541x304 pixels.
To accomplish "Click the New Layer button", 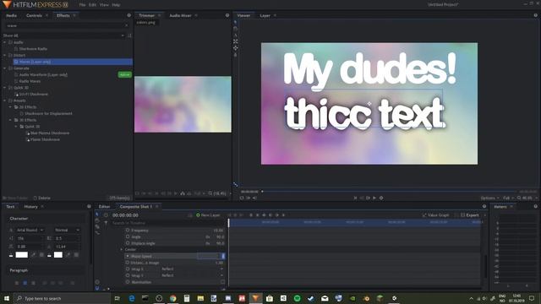I will [208, 215].
